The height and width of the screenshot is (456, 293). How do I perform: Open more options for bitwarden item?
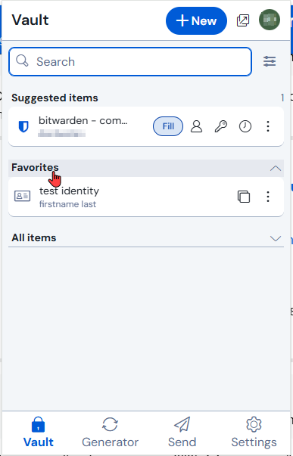point(268,126)
